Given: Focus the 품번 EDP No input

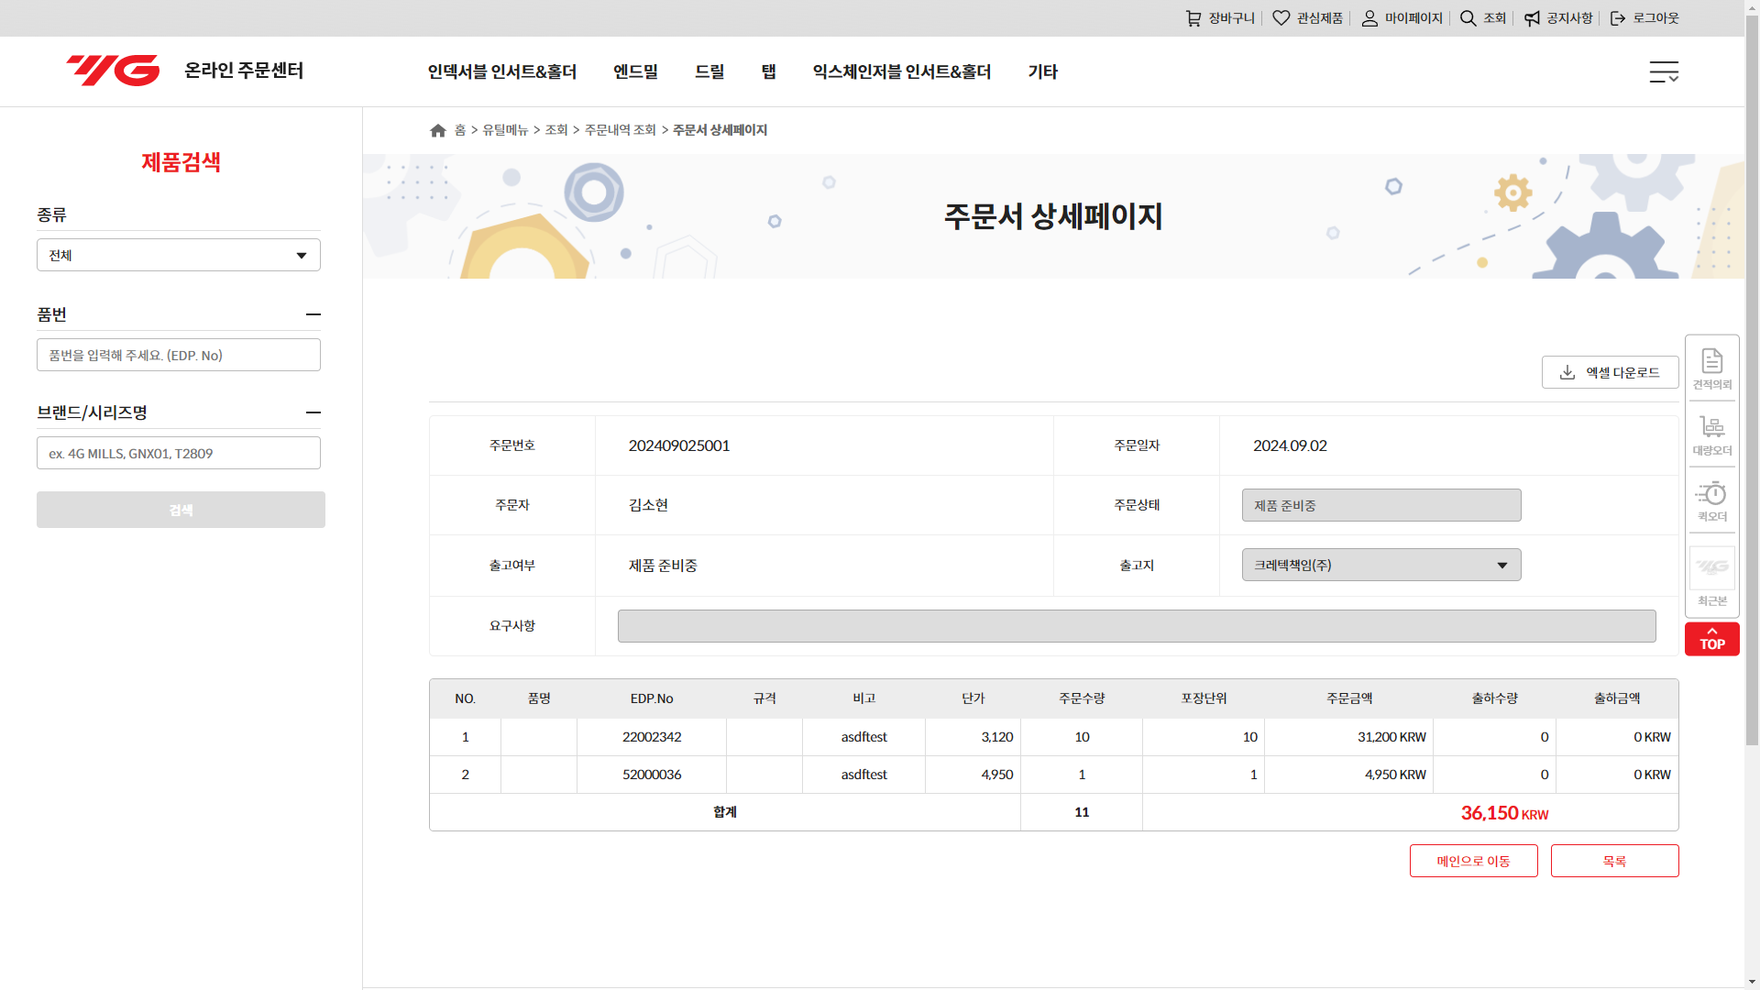Looking at the screenshot, I should click(179, 355).
